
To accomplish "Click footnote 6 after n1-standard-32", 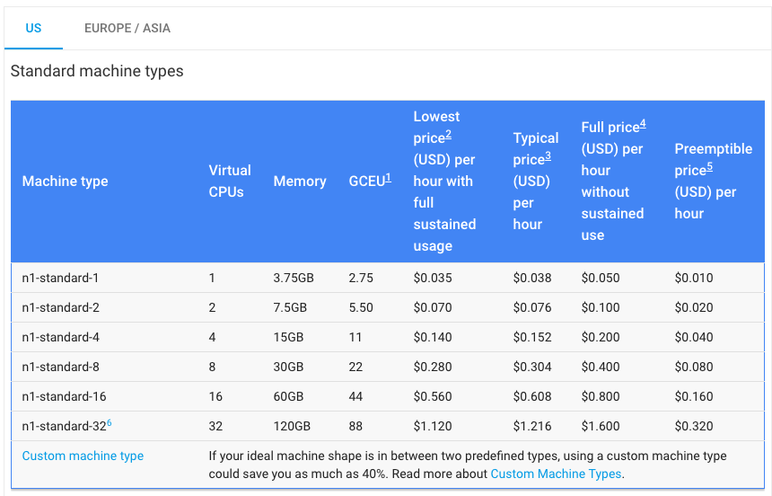I will click(x=110, y=422).
